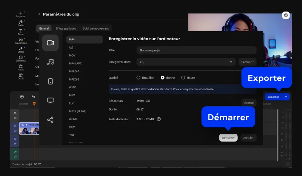Select the TV export icon
The height and width of the screenshot is (176, 302).
pos(50,100)
